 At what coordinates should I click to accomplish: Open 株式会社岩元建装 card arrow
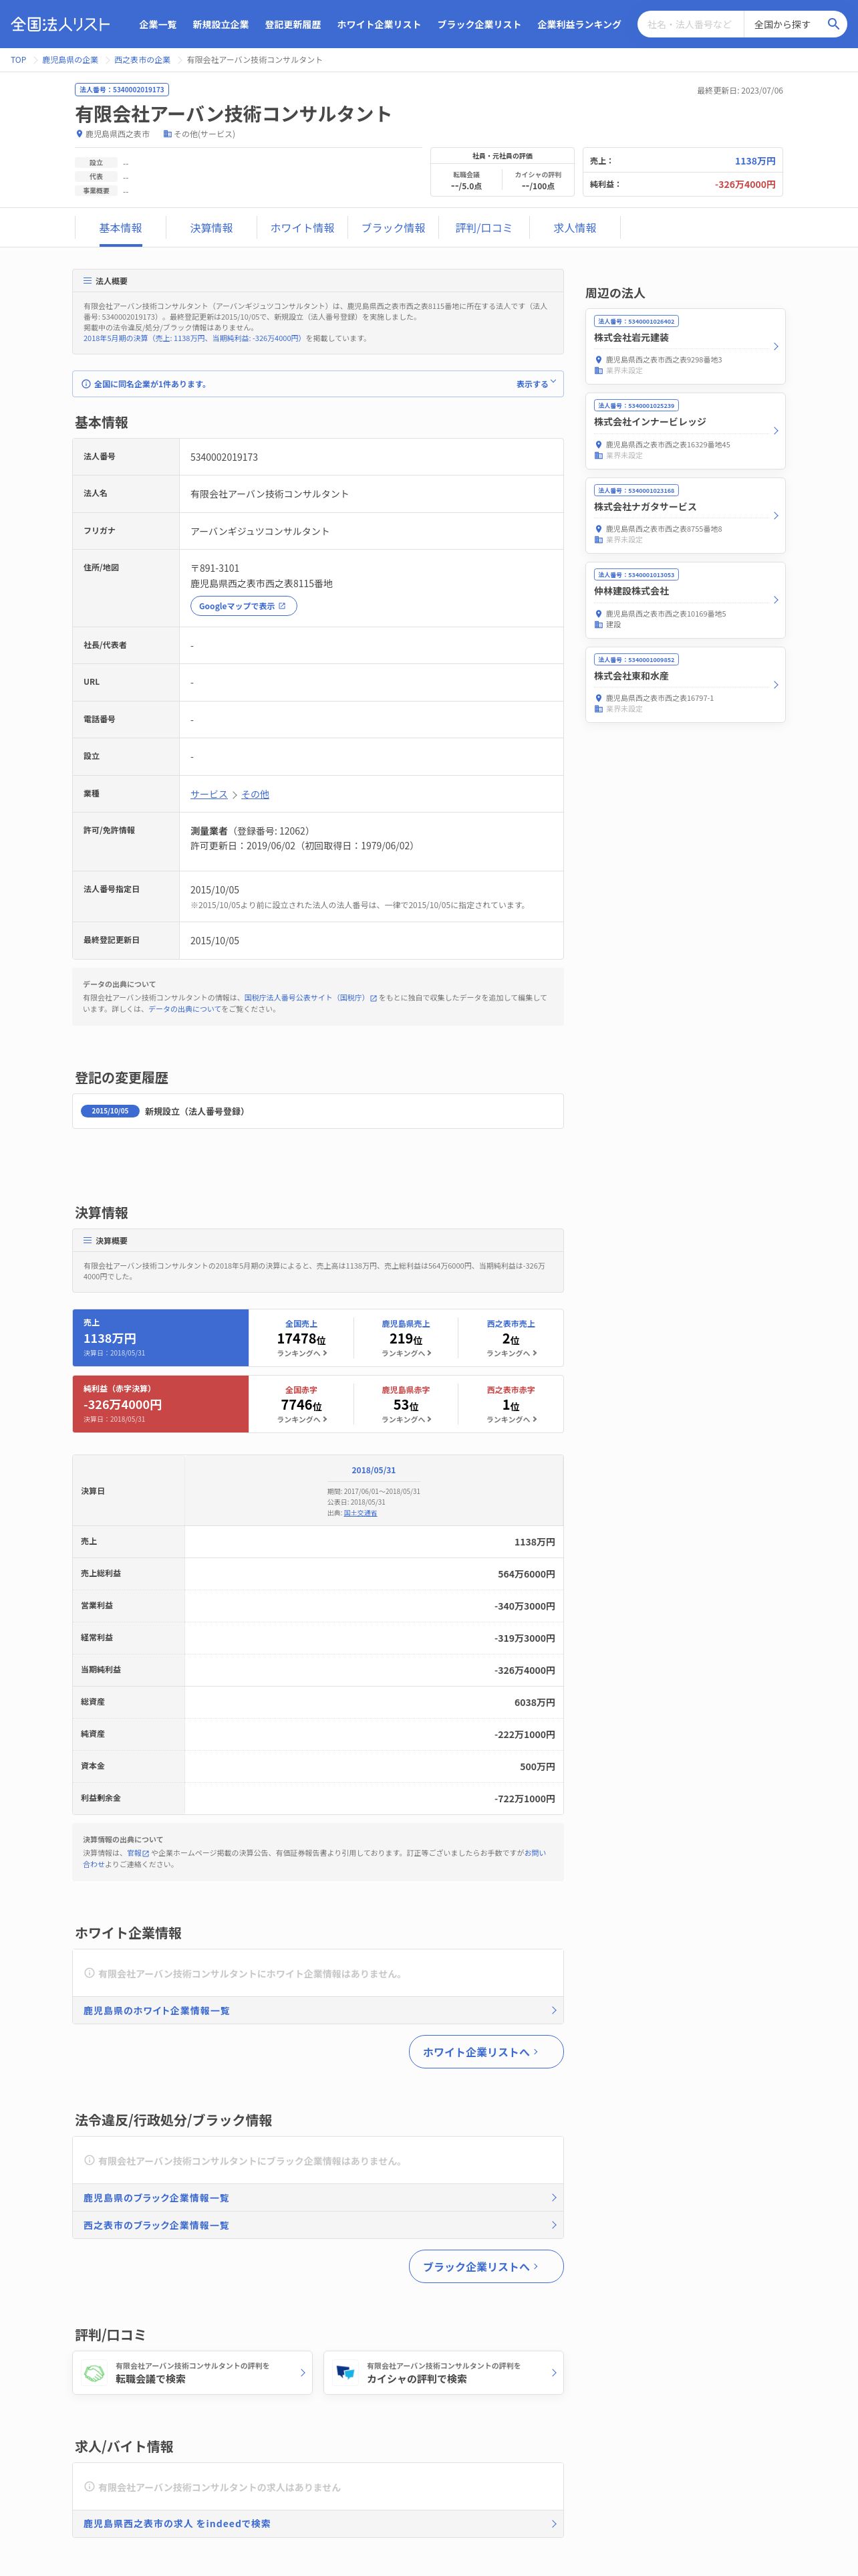coord(776,346)
